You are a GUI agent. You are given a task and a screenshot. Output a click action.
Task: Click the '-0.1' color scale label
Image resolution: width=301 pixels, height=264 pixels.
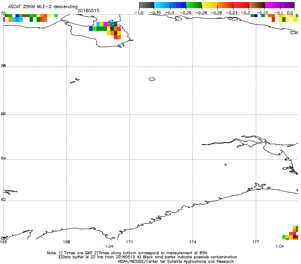(279, 13)
